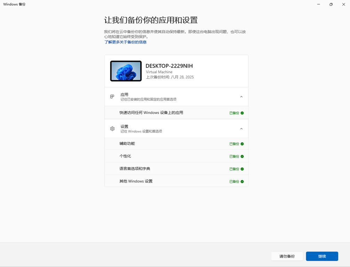
Task: Click 已备份 status on 个性化 row
Action: [x=234, y=156]
